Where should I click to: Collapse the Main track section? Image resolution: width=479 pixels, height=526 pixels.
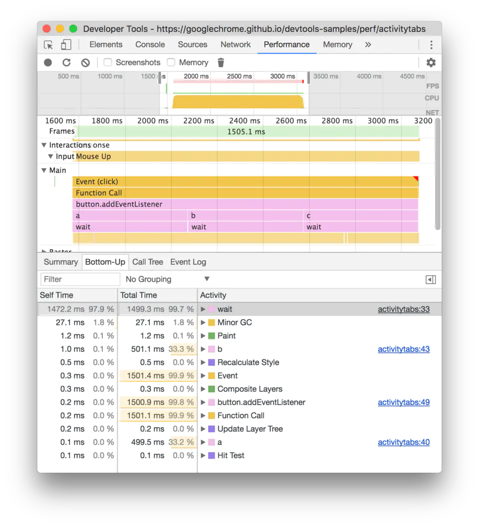(x=44, y=170)
